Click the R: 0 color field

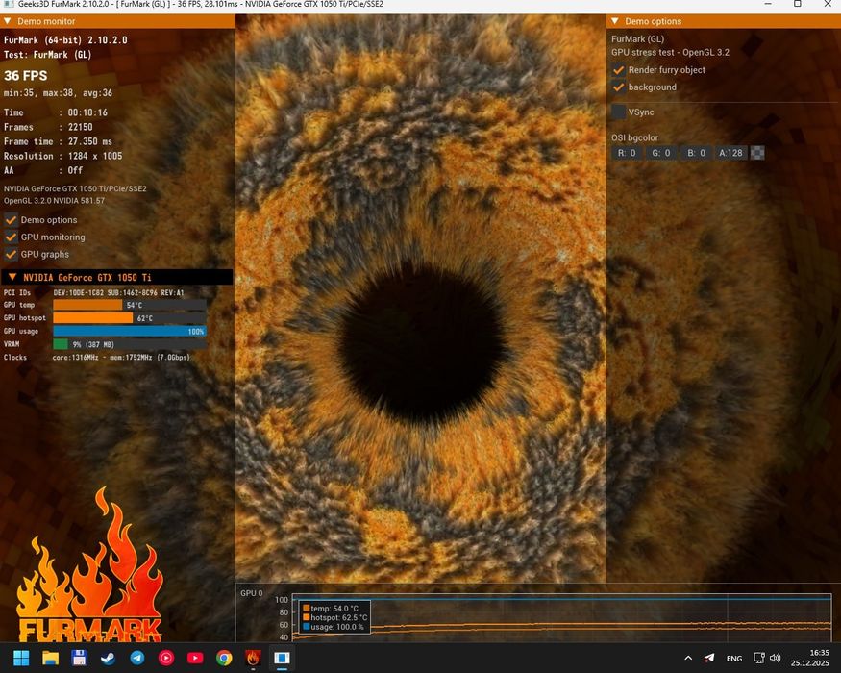coord(627,153)
